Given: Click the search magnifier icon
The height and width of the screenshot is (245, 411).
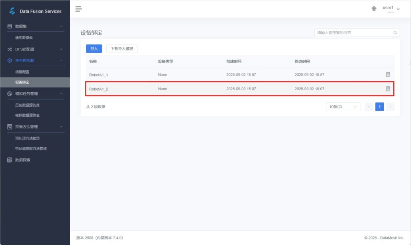Looking at the screenshot, I should tap(395, 33).
